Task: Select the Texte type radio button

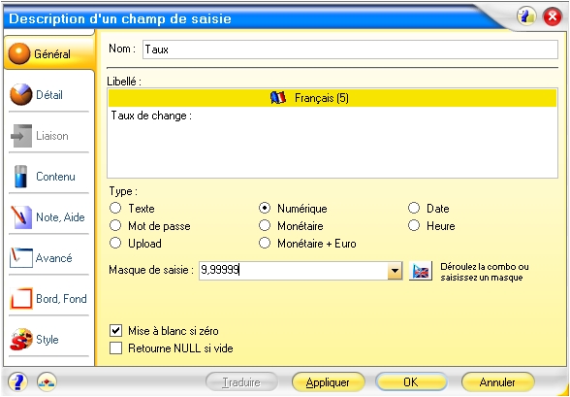Action: (115, 208)
